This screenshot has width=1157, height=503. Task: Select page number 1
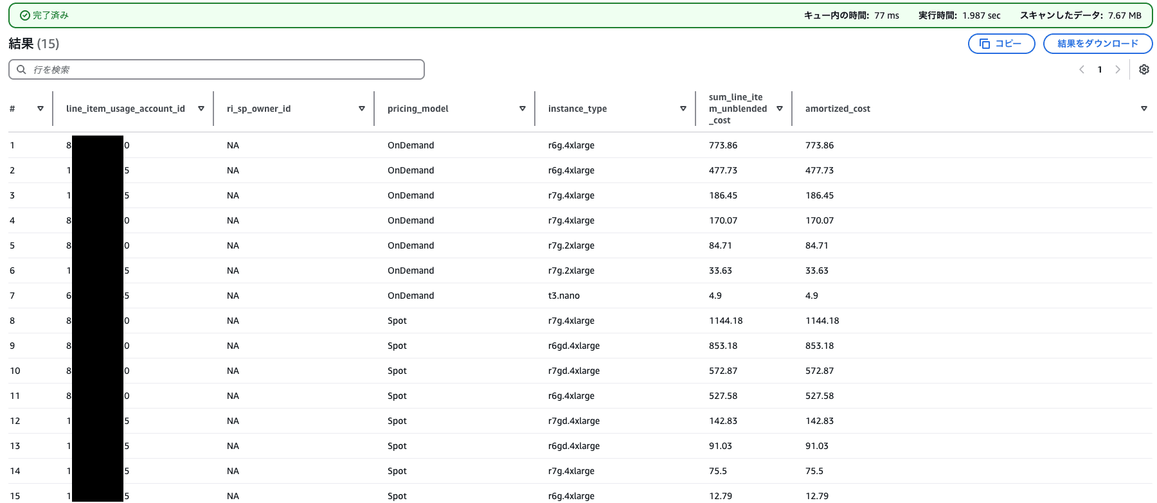point(1100,69)
